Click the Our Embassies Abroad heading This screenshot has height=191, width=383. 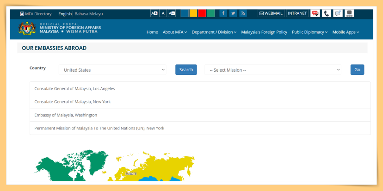click(x=54, y=48)
